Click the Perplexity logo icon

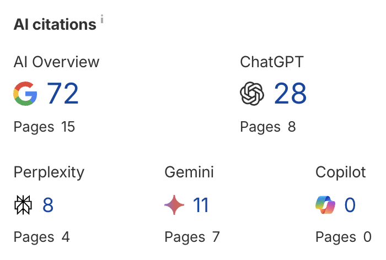(x=23, y=205)
